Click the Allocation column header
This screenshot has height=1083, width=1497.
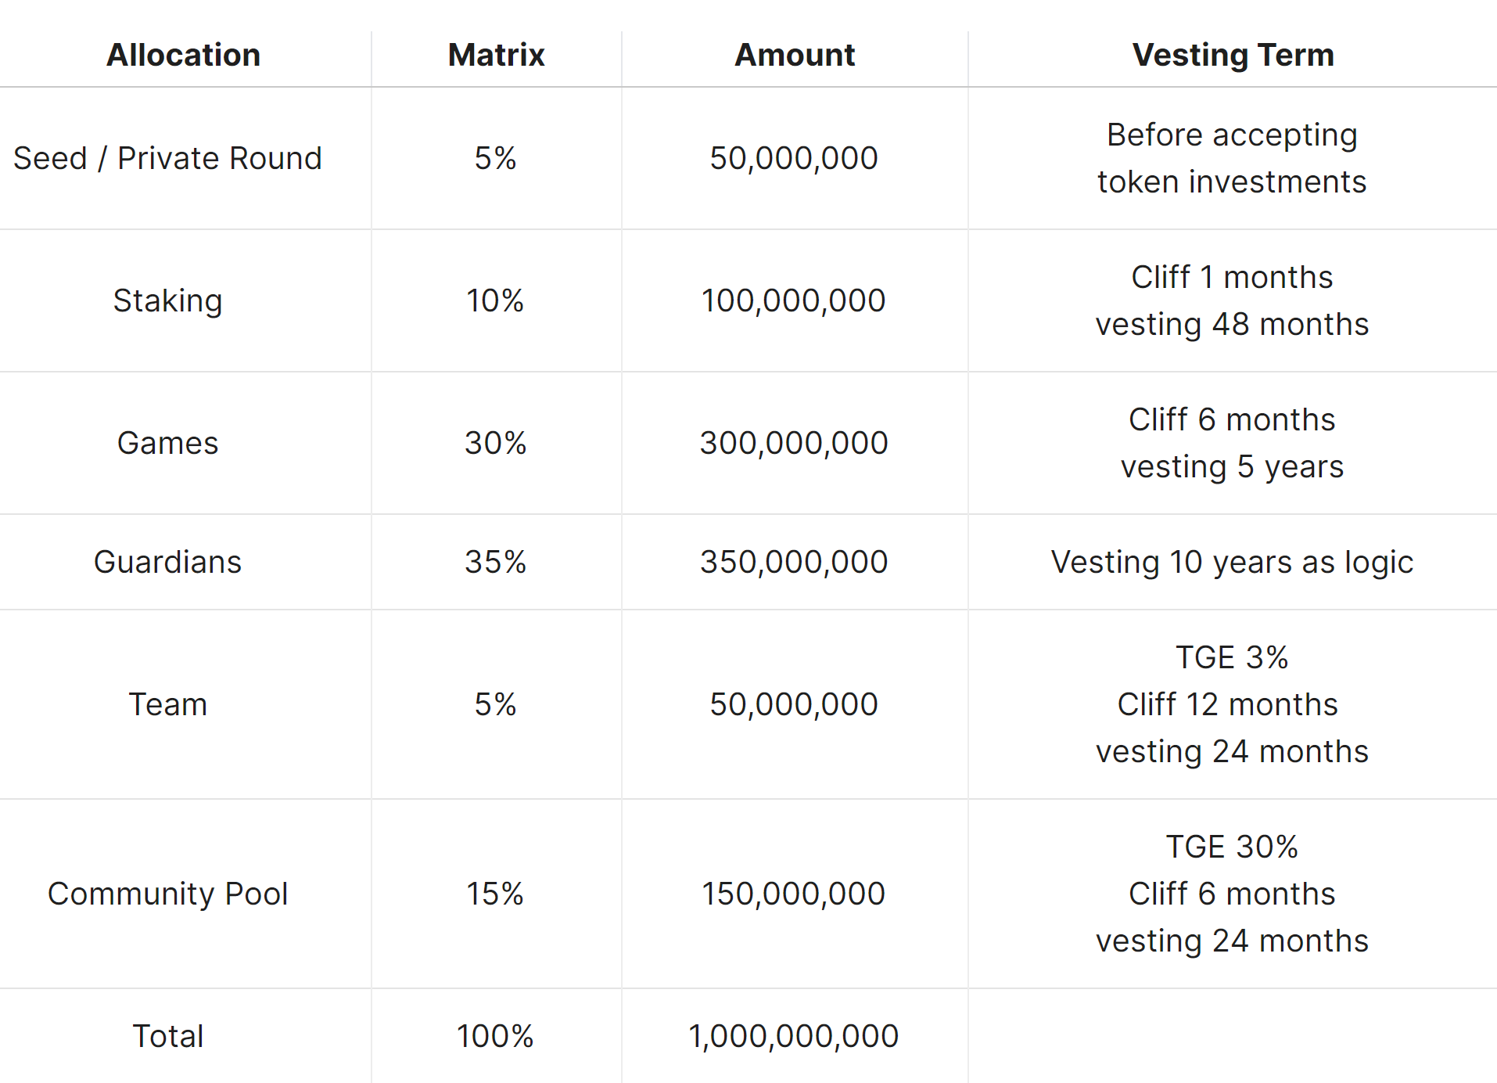coord(183,55)
